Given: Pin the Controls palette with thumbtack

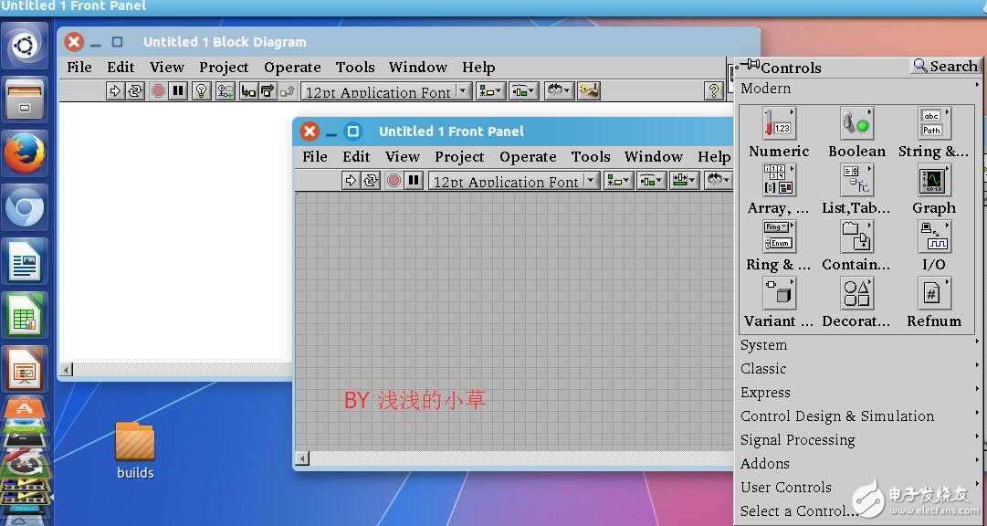Looking at the screenshot, I should click(749, 65).
